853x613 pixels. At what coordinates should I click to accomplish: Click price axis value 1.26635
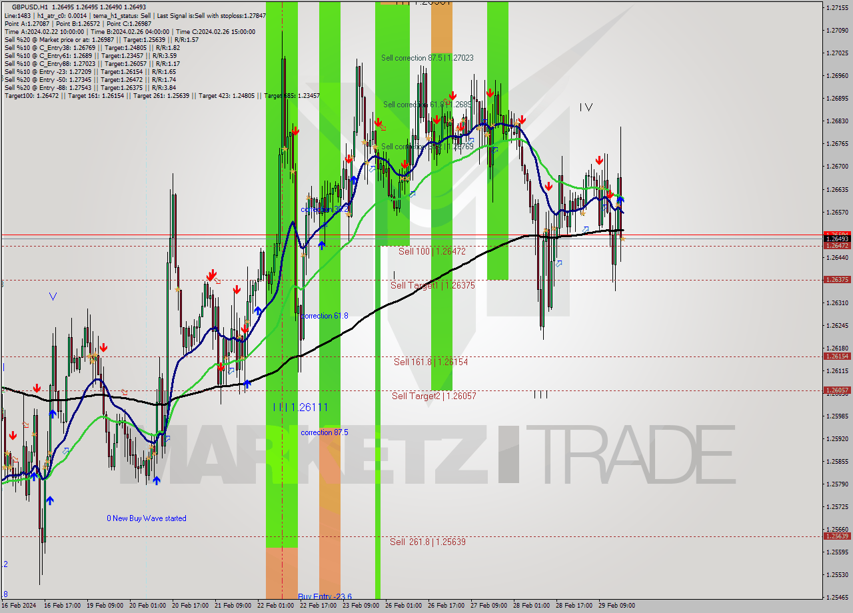837,189
